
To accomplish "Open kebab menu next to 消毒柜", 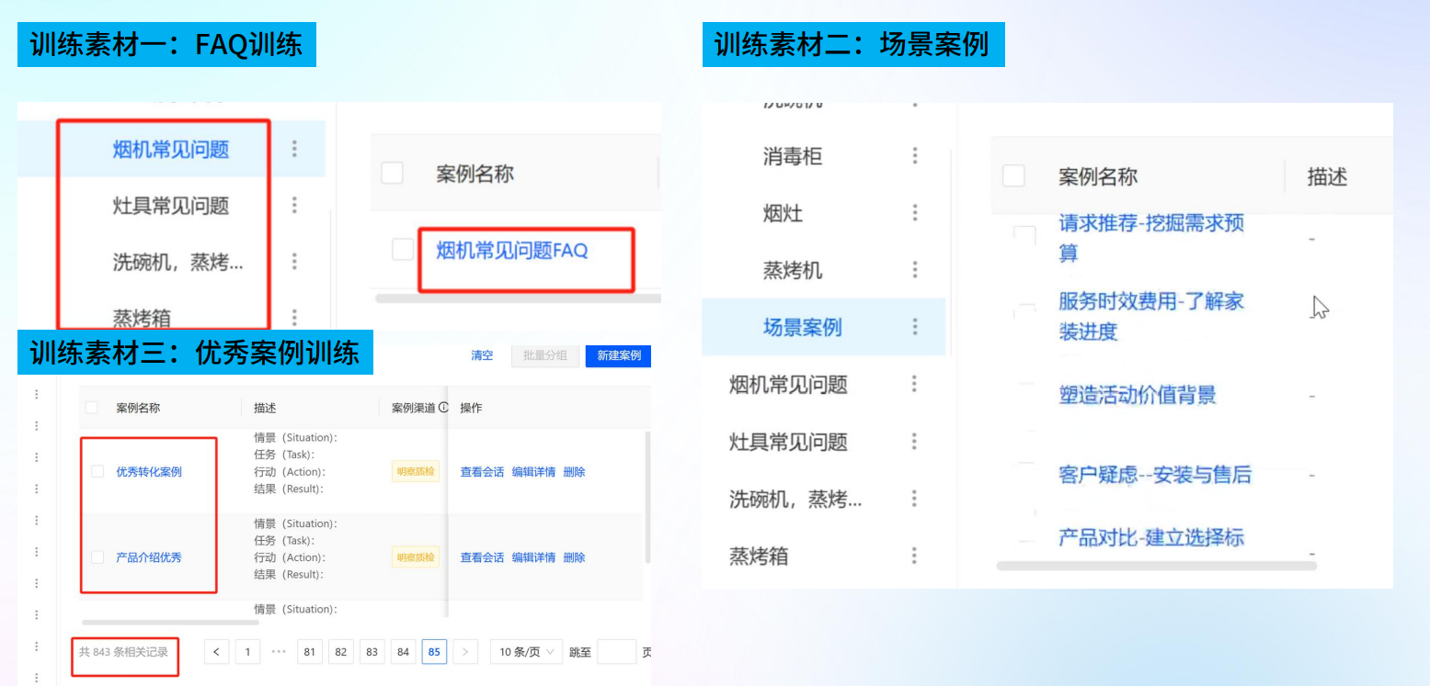I will (915, 156).
